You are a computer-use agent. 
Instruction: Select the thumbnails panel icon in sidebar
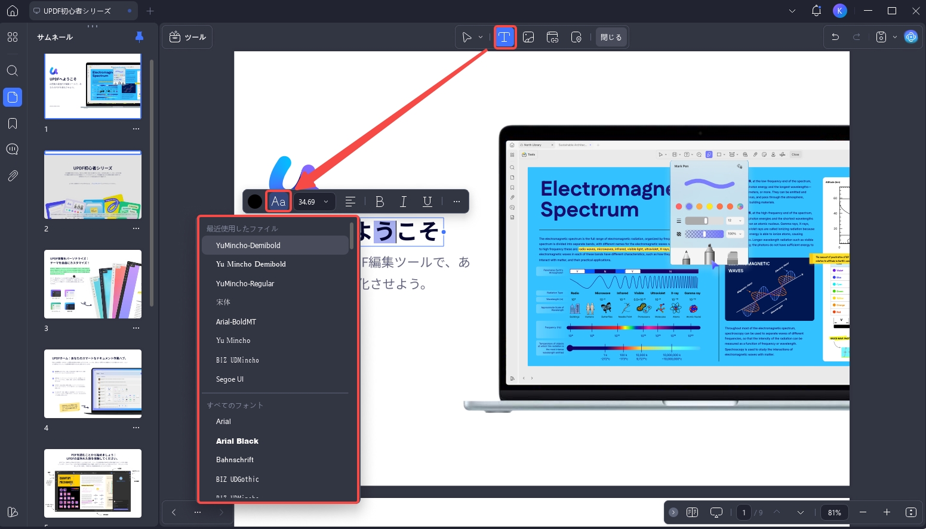tap(13, 97)
